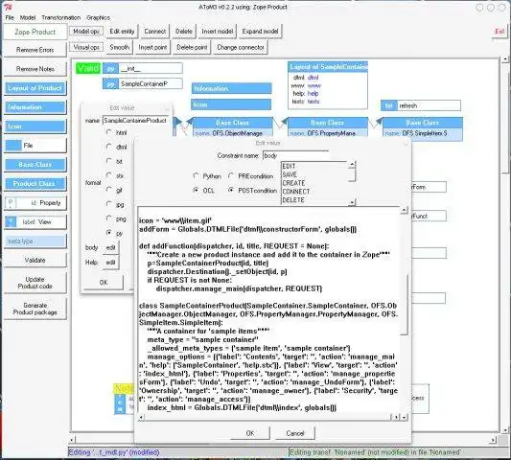Select SAVE in the event list

290,174
